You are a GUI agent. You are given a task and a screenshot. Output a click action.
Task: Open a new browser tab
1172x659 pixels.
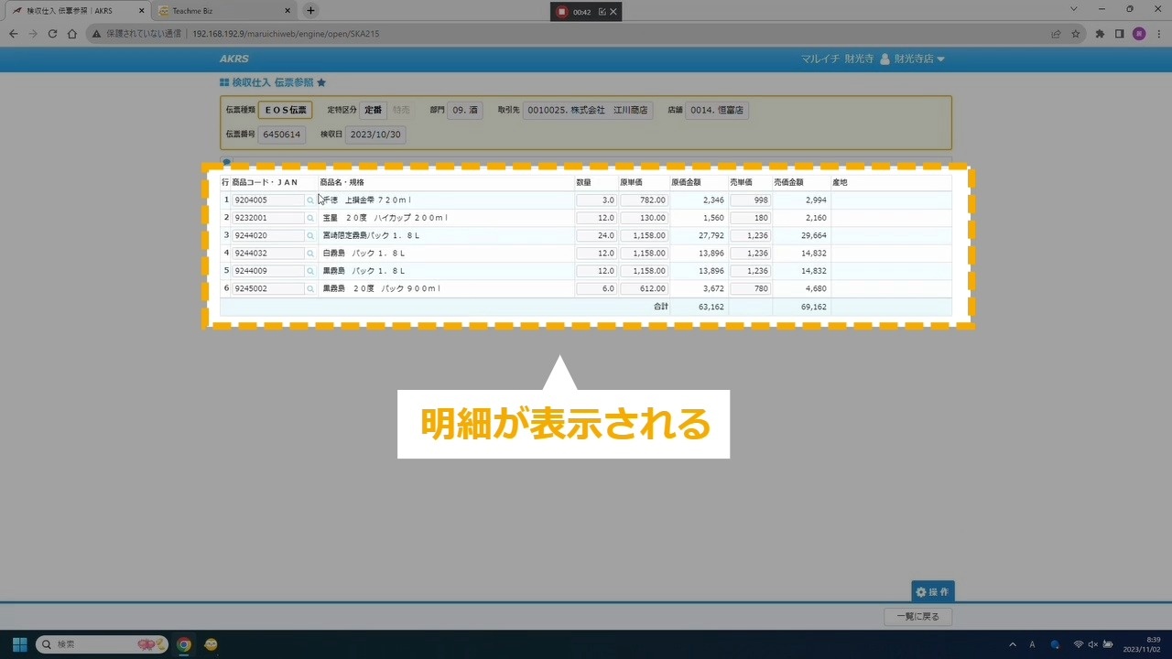(x=310, y=11)
